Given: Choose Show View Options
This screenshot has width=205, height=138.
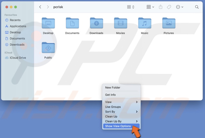Looking at the screenshot, I should [121, 126].
